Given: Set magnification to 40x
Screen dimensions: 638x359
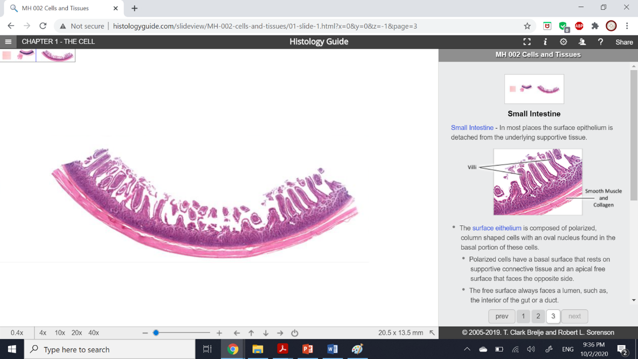Looking at the screenshot, I should [94, 333].
